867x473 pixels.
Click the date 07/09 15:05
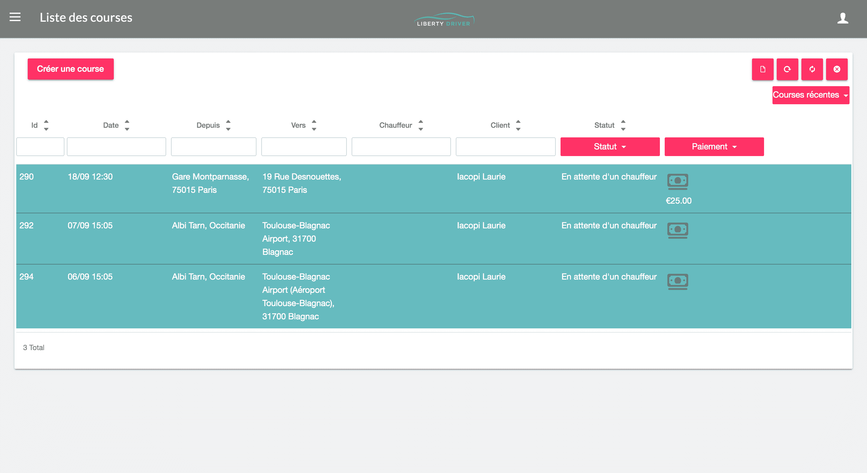click(x=90, y=226)
